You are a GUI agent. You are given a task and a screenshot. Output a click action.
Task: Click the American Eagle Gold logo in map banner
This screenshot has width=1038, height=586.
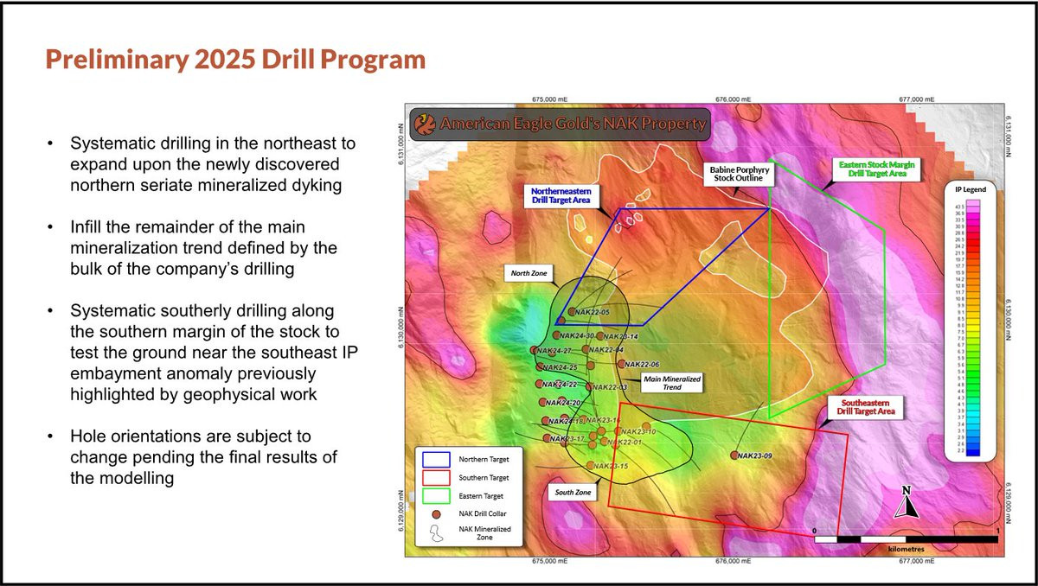[x=425, y=124]
